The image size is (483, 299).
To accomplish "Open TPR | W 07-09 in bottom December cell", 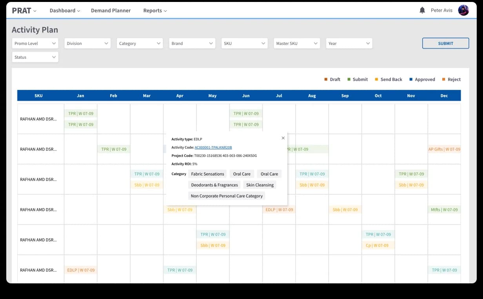I will coord(444,270).
